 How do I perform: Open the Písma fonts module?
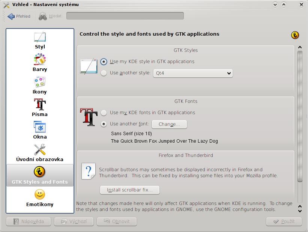(40, 108)
